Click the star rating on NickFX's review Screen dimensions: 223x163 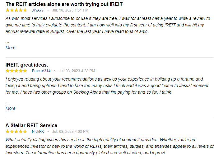(x=16, y=132)
